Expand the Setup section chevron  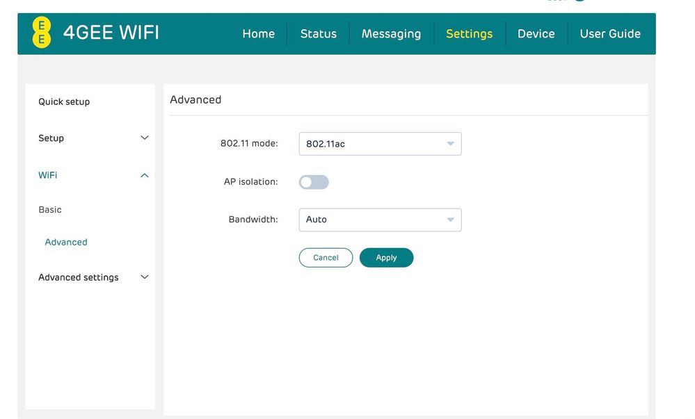[x=145, y=138]
